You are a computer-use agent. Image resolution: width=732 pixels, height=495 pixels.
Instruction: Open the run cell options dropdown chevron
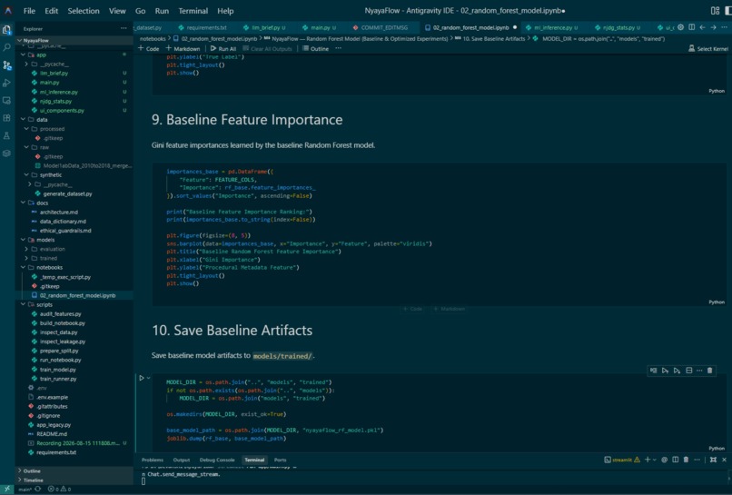[x=148, y=378]
